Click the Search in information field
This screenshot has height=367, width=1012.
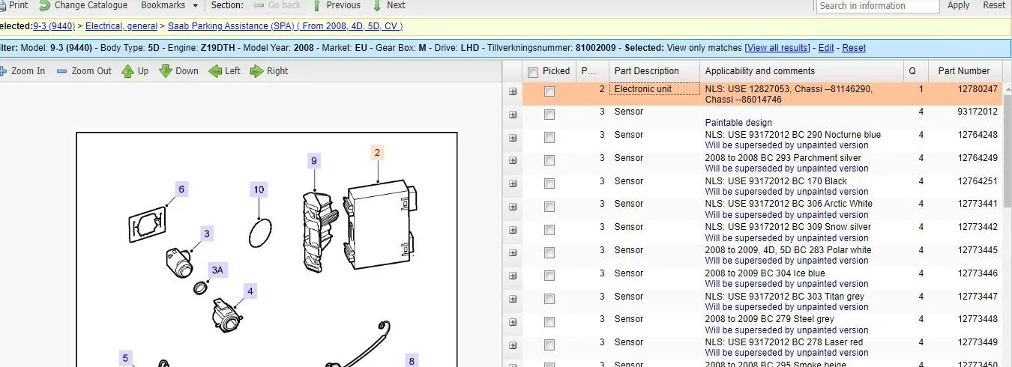[877, 5]
